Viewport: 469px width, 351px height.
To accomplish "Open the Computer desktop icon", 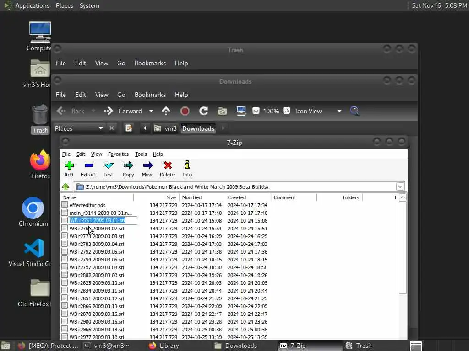I will point(40,37).
